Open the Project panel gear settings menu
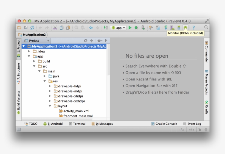Viewport: 225px width, 154px height. 100,41
